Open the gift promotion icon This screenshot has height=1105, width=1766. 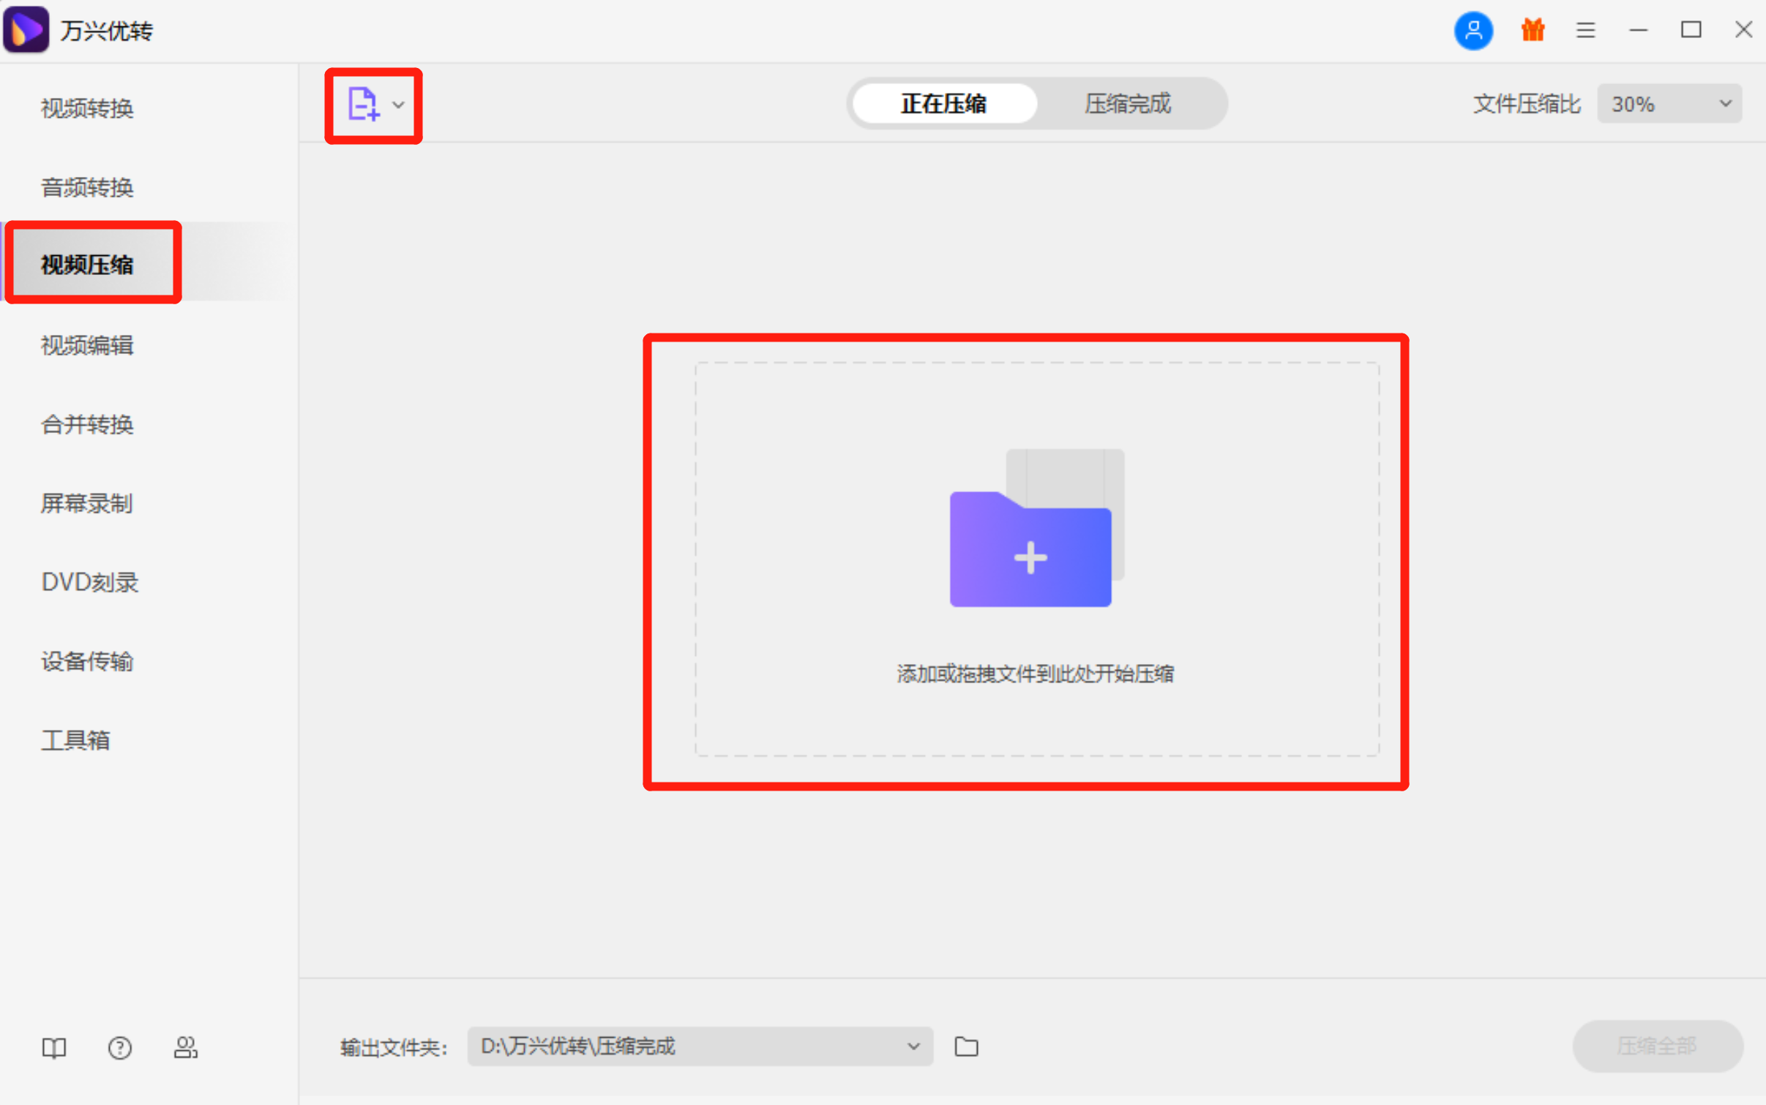point(1532,30)
